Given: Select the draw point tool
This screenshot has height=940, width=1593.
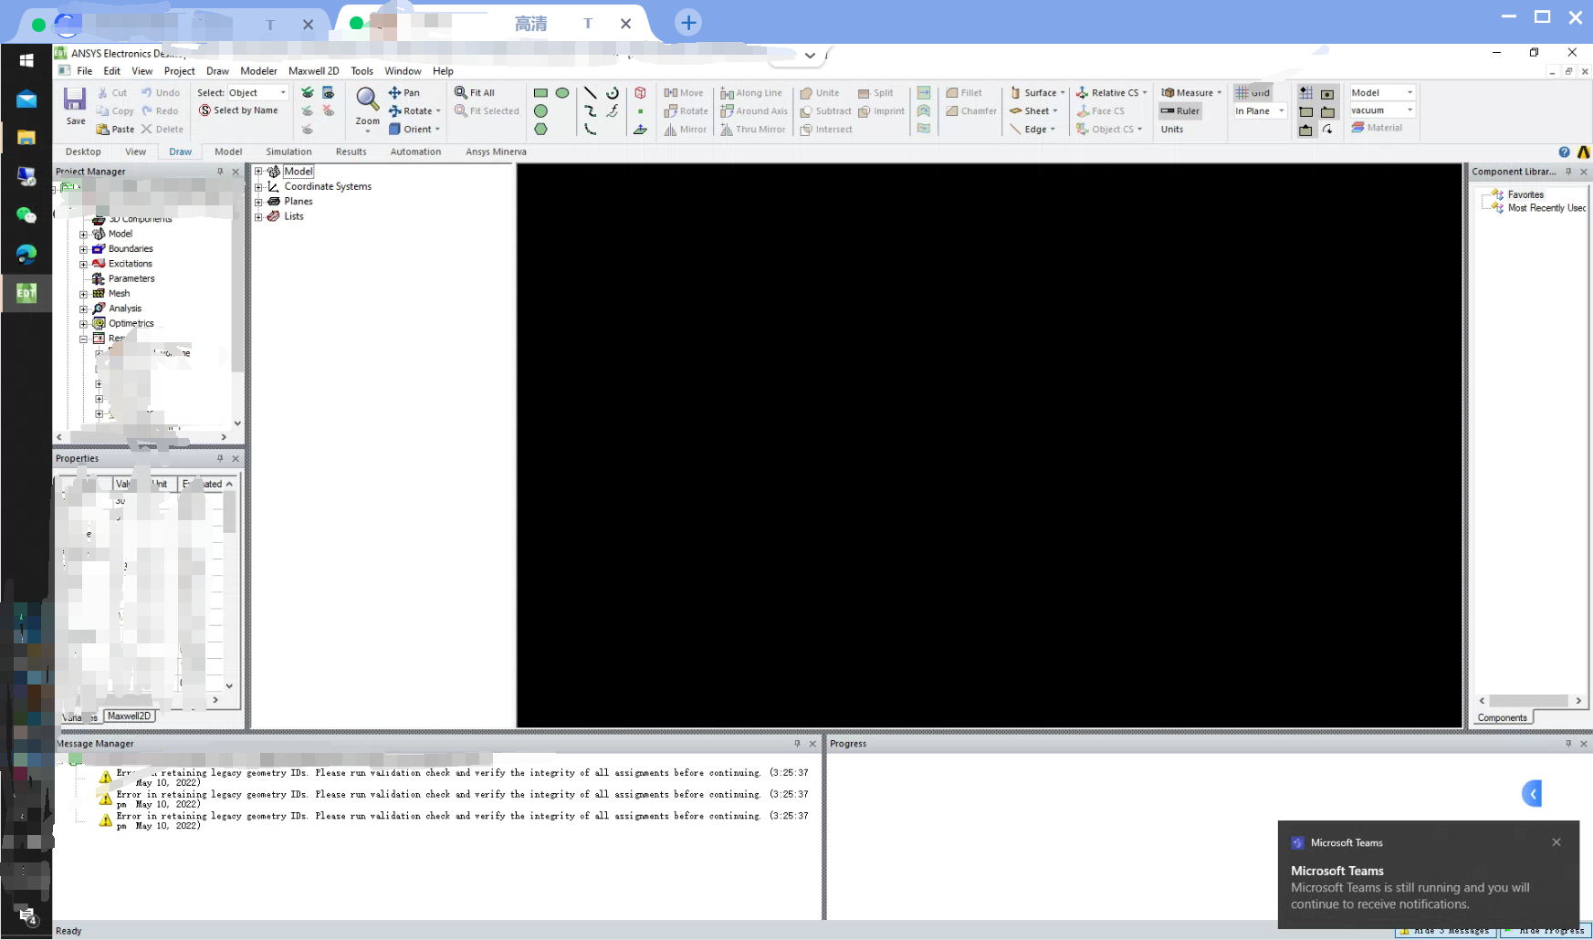Looking at the screenshot, I should pyautogui.click(x=641, y=111).
